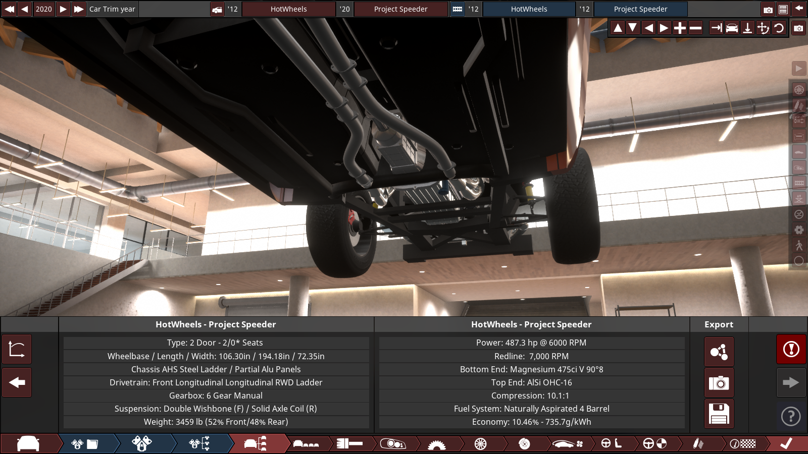808x454 pixels.
Task: Click the side-view arrow-to-bar camera icon
Action: pos(716,28)
